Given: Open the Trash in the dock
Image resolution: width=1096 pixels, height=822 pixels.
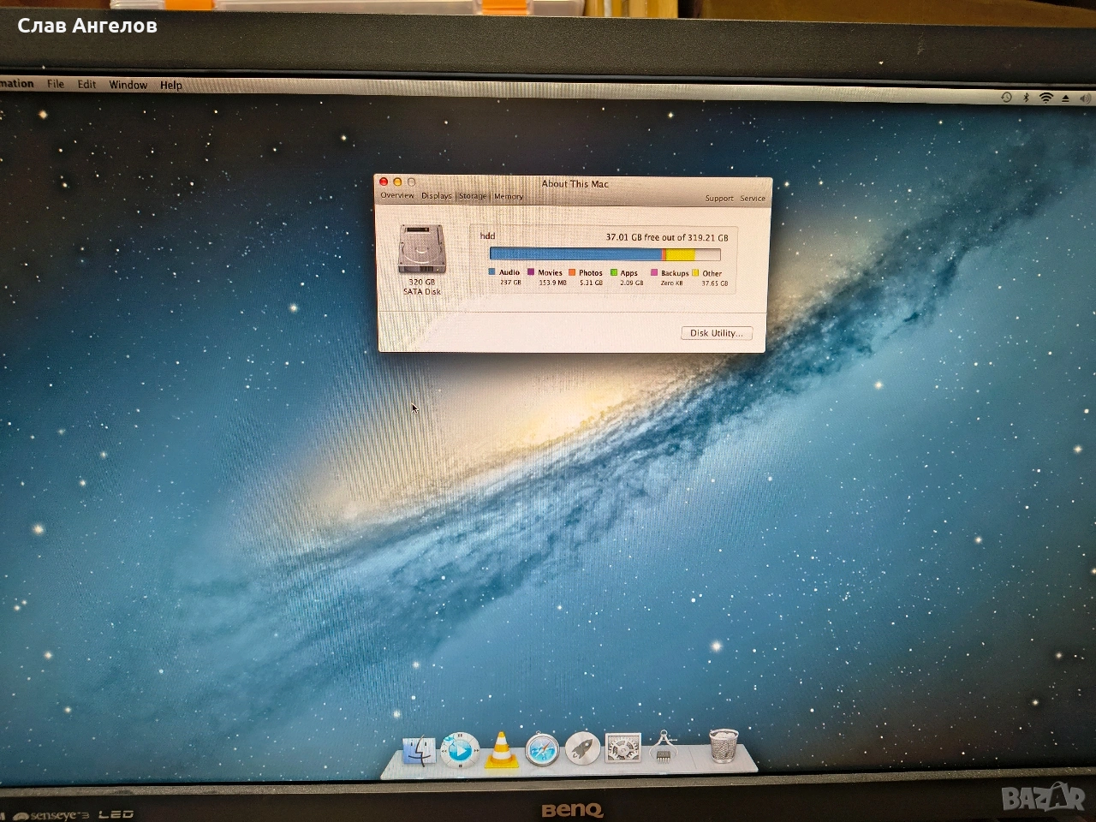Looking at the screenshot, I should tap(724, 745).
